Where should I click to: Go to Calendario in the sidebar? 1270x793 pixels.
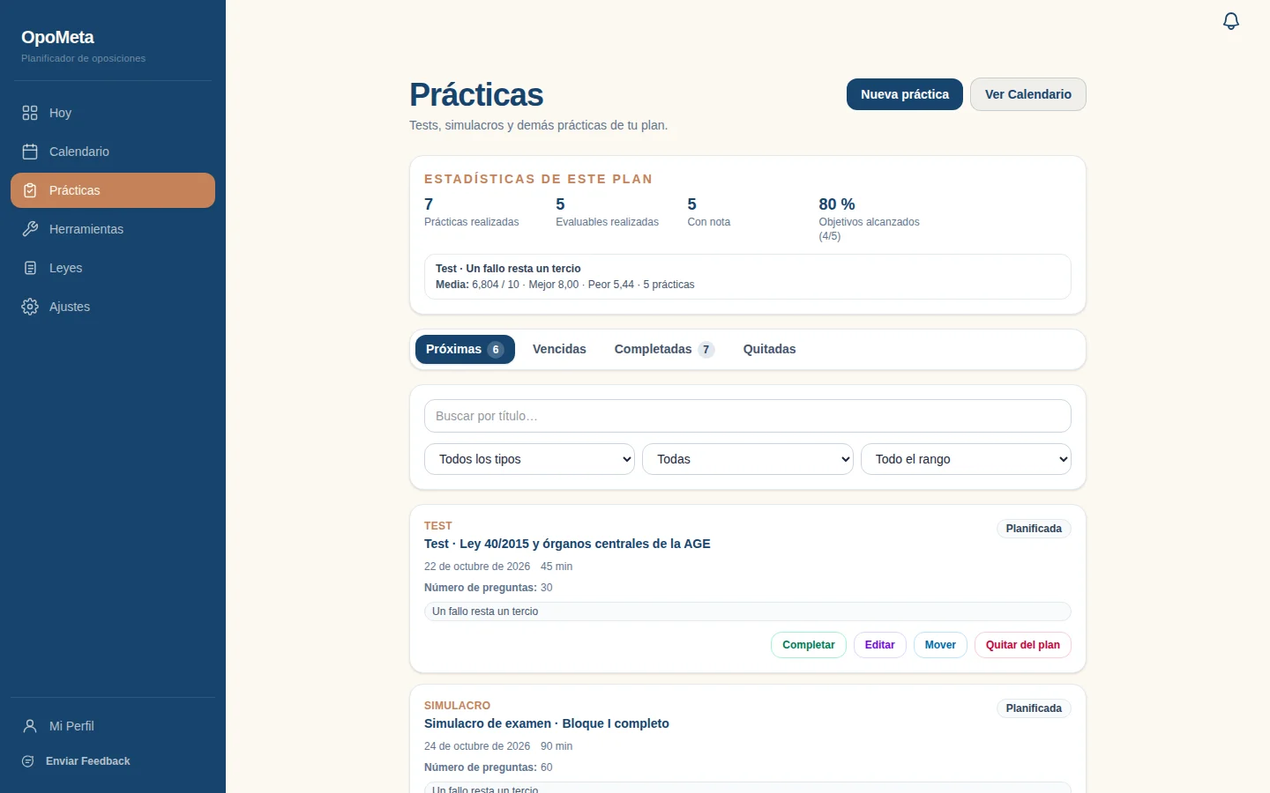point(113,152)
